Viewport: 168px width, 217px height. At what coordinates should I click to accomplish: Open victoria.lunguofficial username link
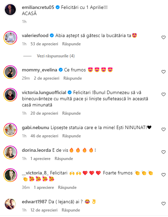point(44,93)
